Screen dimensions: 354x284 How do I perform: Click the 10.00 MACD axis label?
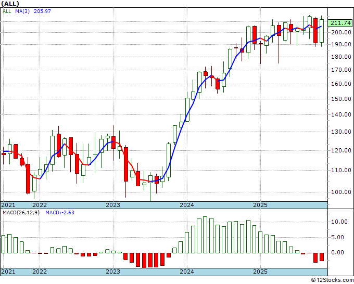pyautogui.click(x=339, y=222)
